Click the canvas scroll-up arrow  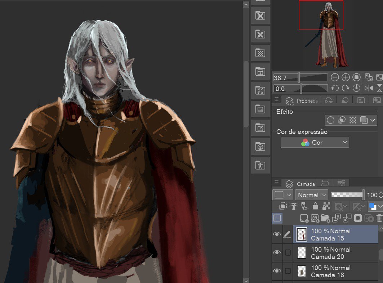tap(246, 5)
